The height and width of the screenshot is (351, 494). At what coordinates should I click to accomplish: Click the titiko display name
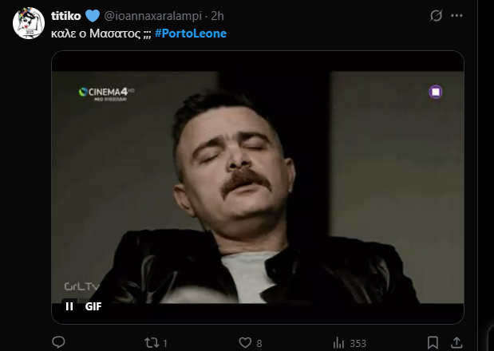coord(67,15)
